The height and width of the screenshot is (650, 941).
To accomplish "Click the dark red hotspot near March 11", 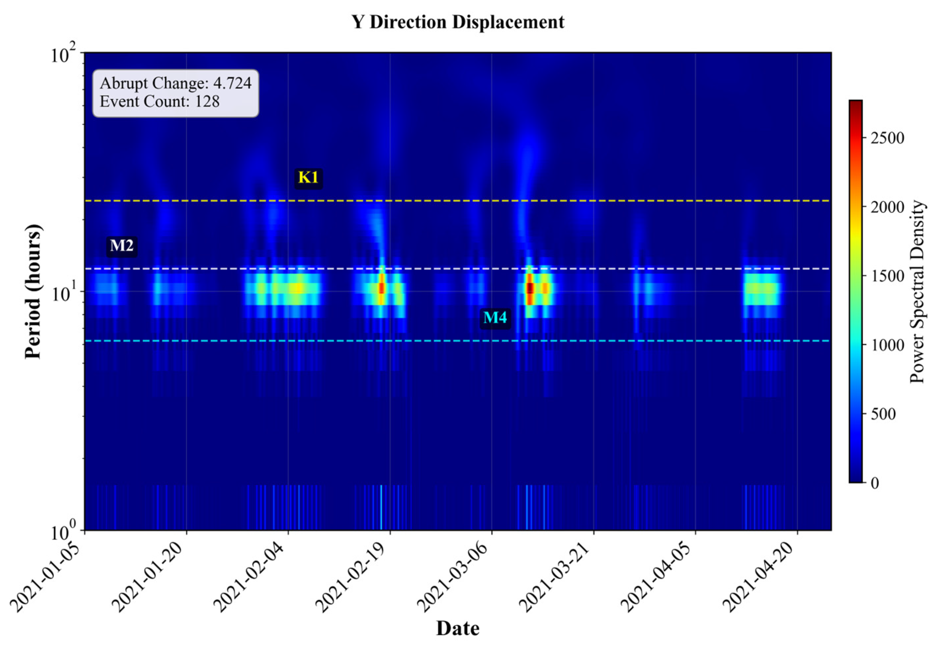I will pyautogui.click(x=530, y=288).
